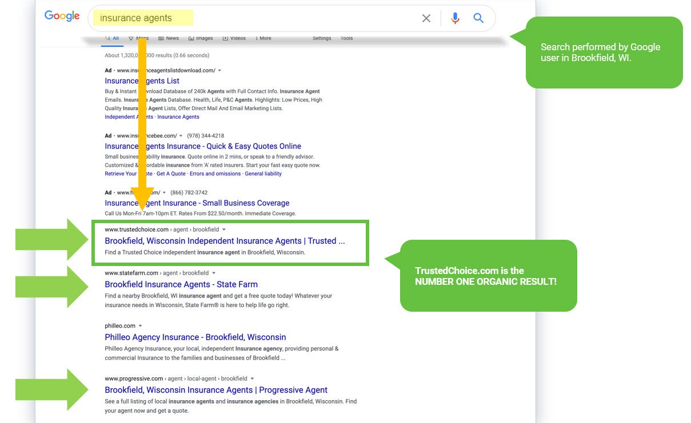Switch to the Videos tab
This screenshot has height=423, width=691.
(x=234, y=38)
